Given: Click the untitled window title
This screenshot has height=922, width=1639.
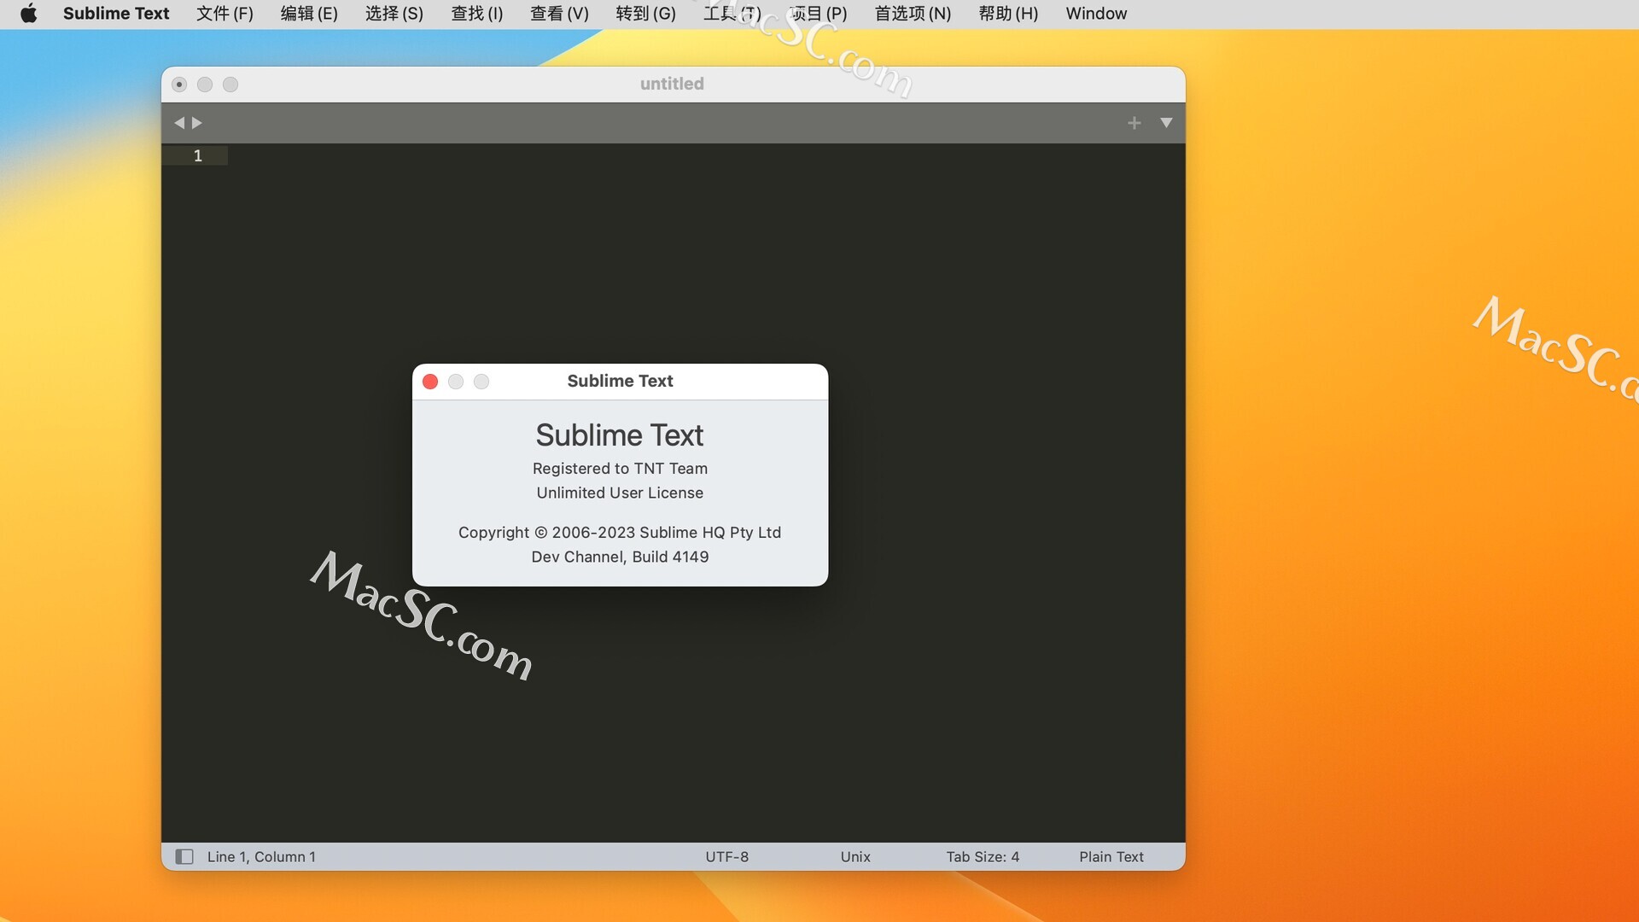Looking at the screenshot, I should click(x=672, y=84).
